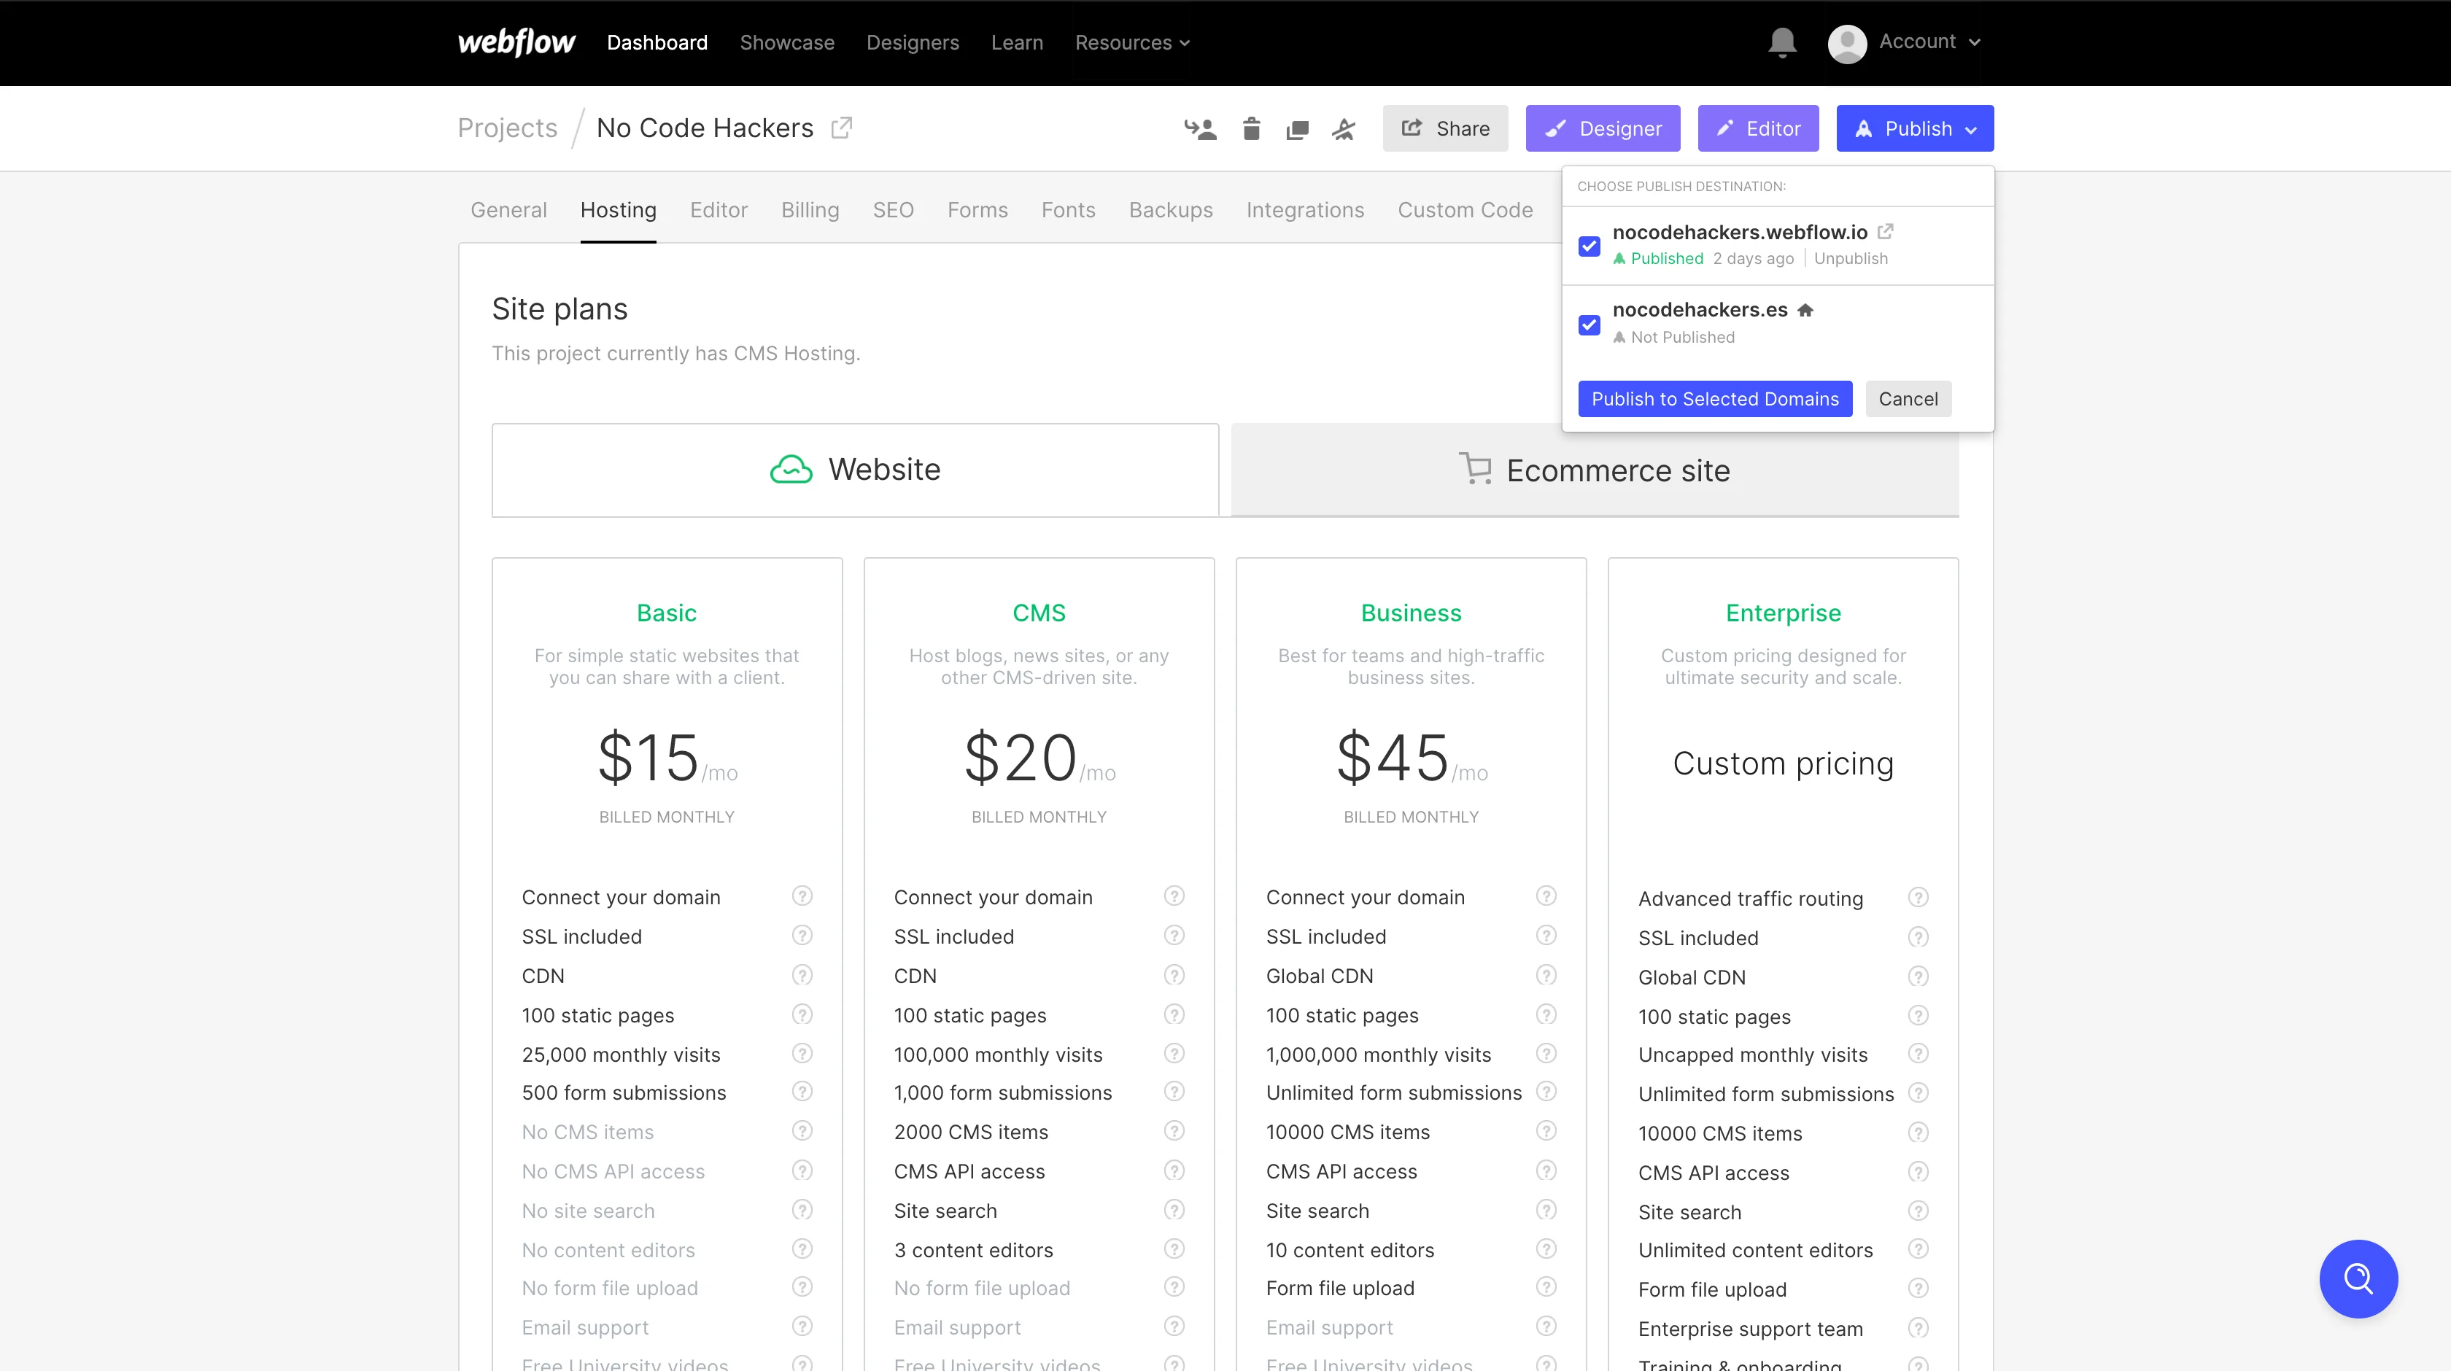Open nocodehackers.webflow.io external link icon

coord(1885,231)
